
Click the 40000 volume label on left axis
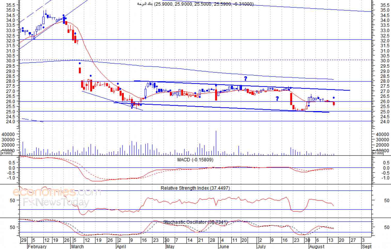pyautogui.click(x=8, y=134)
